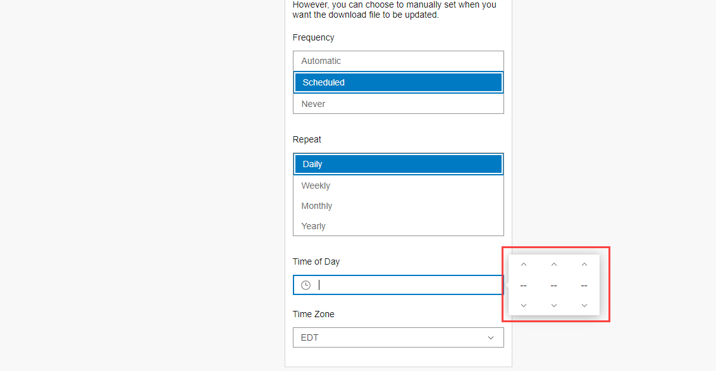The image size is (716, 371).
Task: Select Never for the download frequency
Action: 398,103
